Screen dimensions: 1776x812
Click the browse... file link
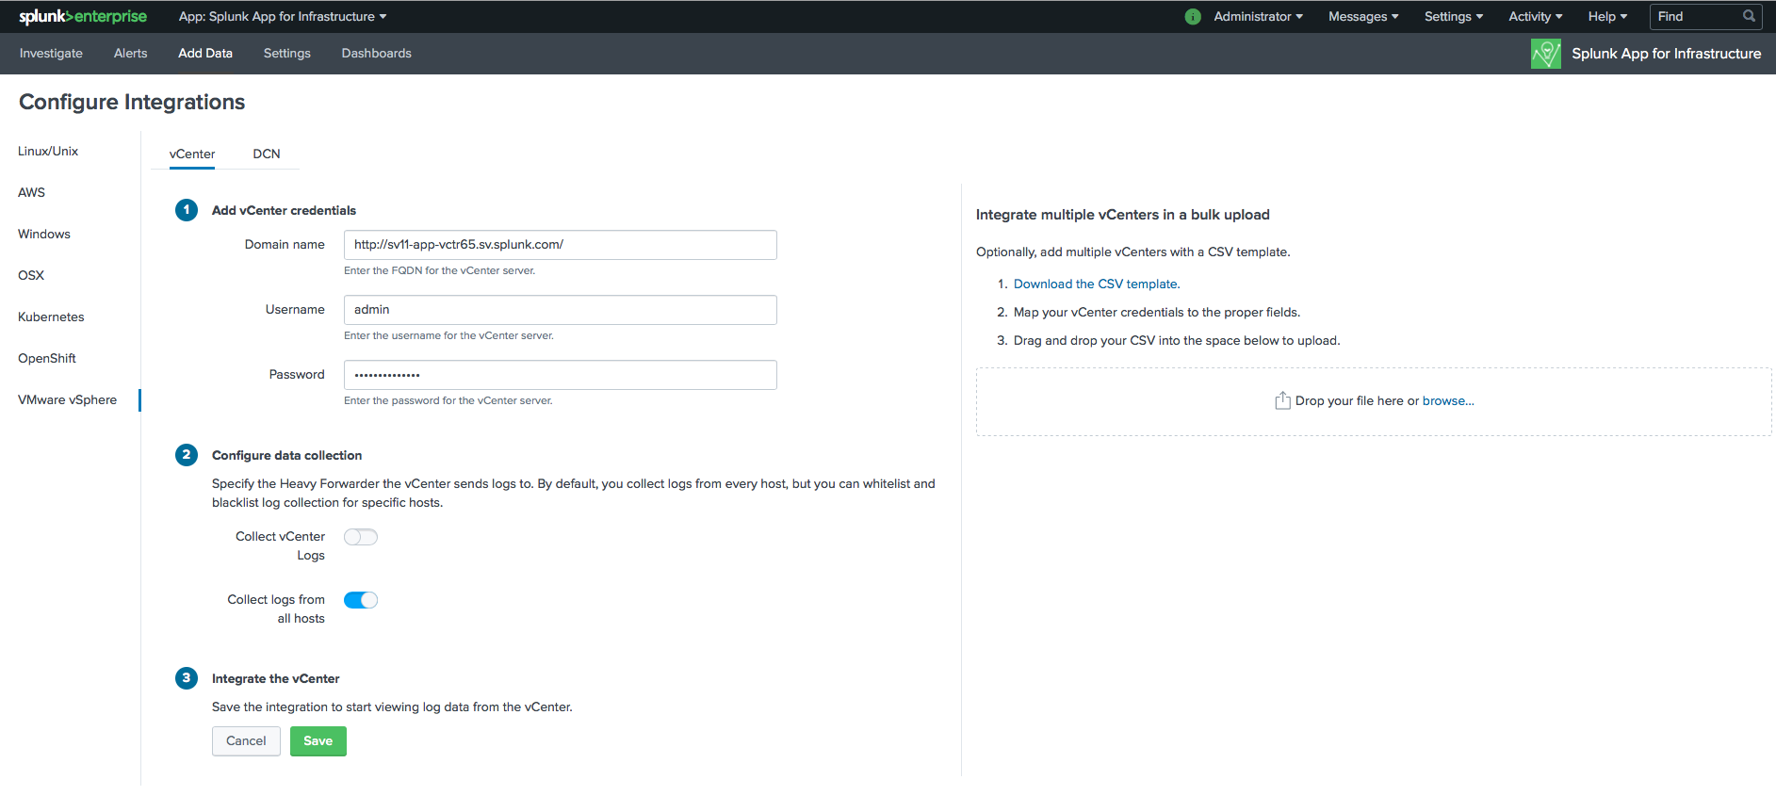(1448, 400)
